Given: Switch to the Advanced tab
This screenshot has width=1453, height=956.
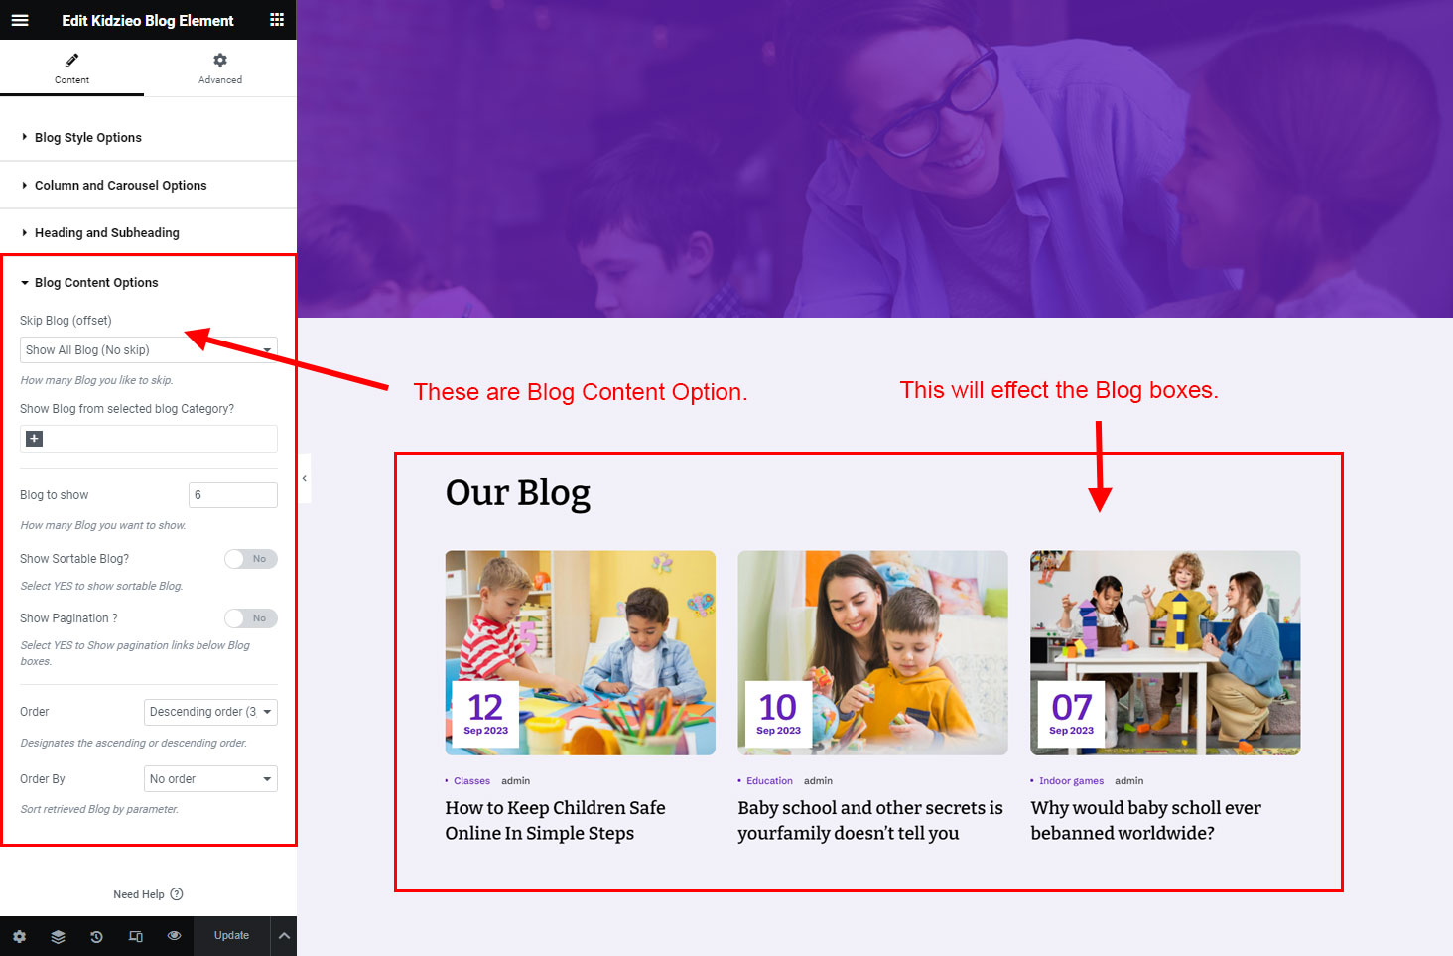Looking at the screenshot, I should coord(220,68).
